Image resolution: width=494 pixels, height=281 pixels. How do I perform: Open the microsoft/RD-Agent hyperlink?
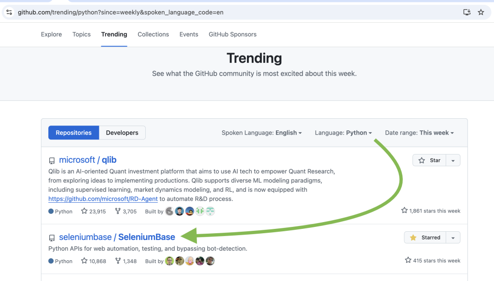click(x=103, y=199)
